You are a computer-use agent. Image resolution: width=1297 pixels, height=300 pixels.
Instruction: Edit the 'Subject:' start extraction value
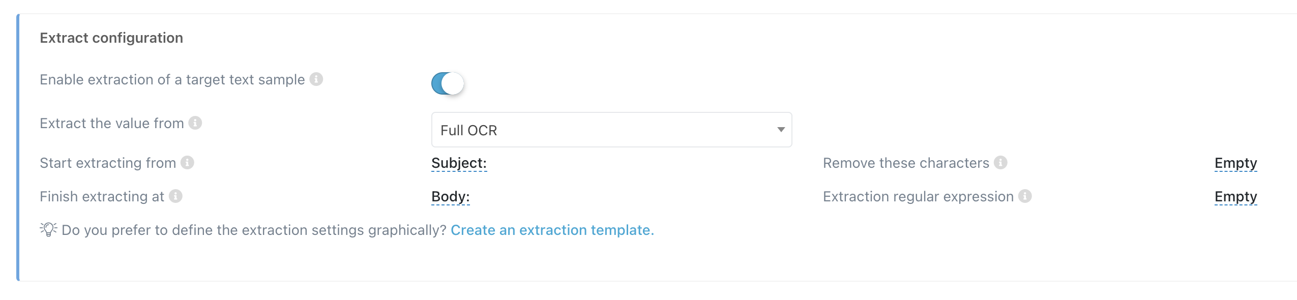click(x=458, y=163)
